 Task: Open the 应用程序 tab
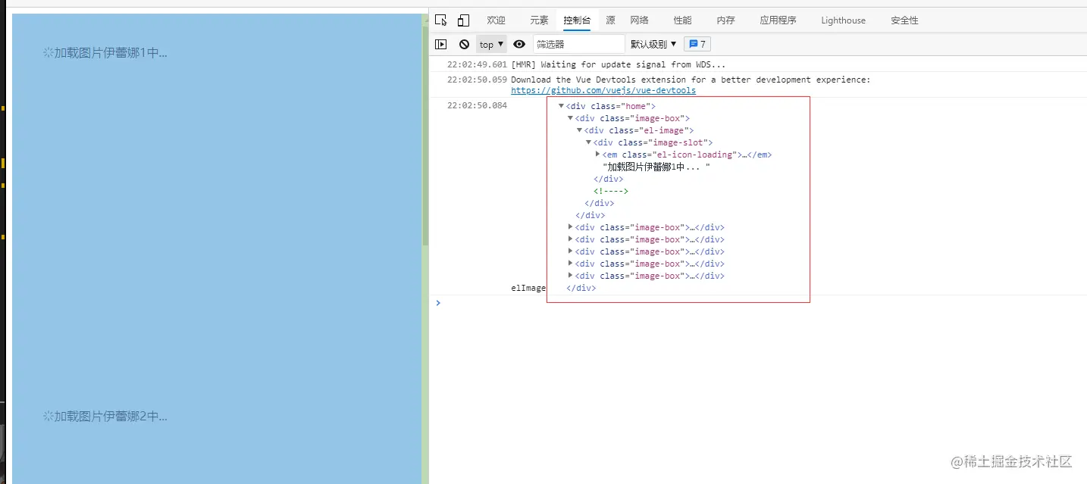778,20
